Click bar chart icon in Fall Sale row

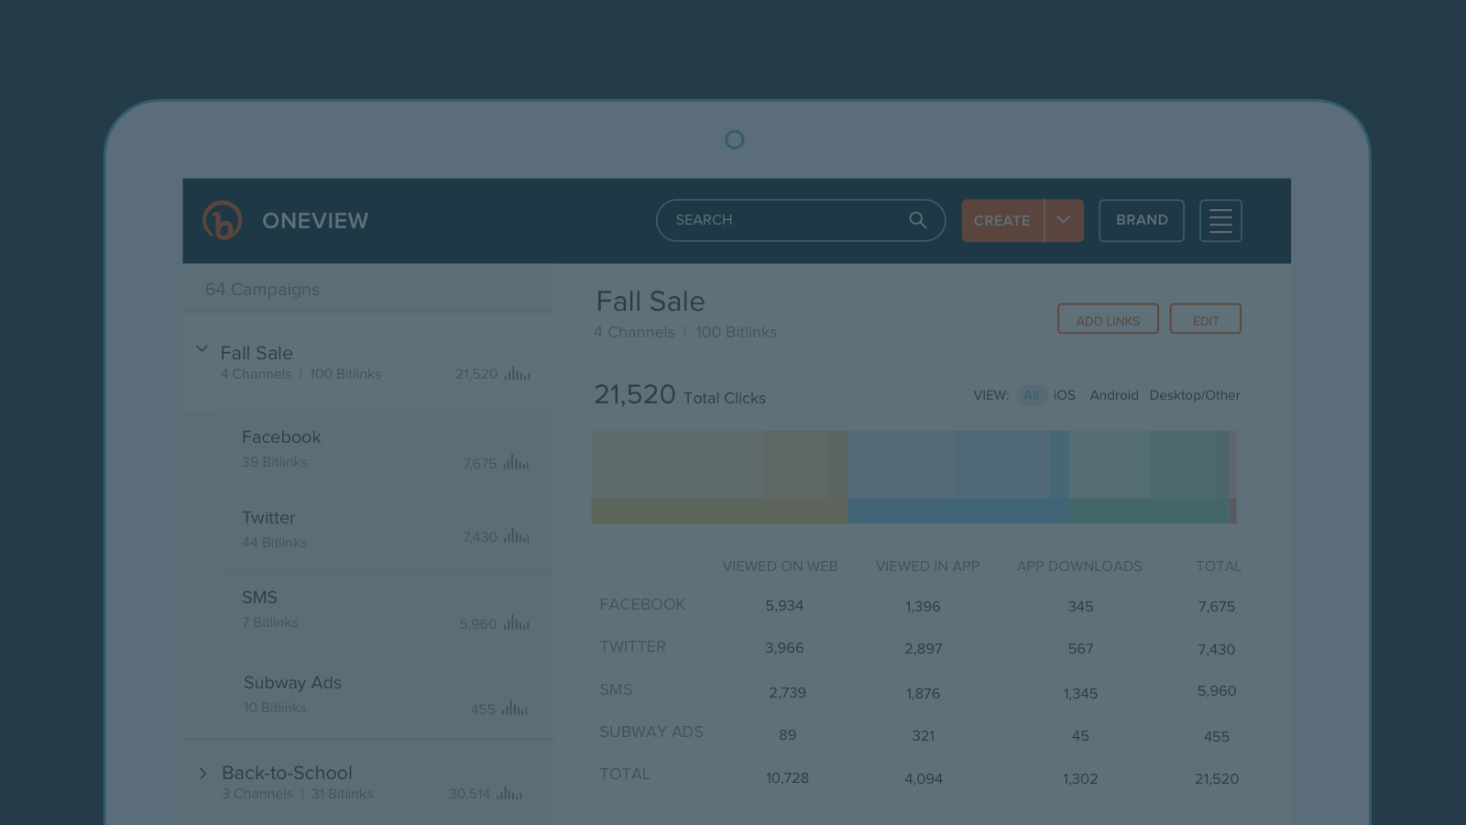point(518,374)
